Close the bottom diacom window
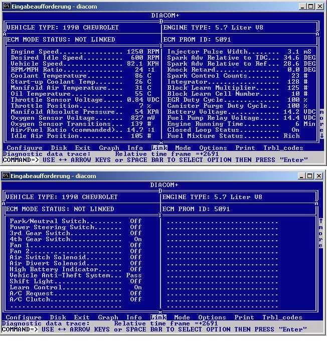This screenshot has width=327, height=341. (x=319, y=176)
